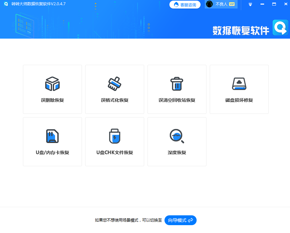The image size is (290, 233).
Task: Click the U盘CHK文件恢复 card area
Action: pos(114,141)
